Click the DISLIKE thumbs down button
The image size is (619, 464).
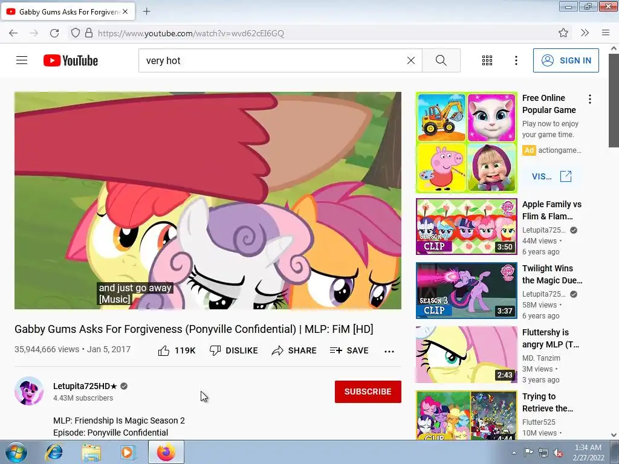click(x=233, y=350)
